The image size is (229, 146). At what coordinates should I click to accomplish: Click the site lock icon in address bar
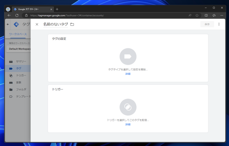click(x=26, y=15)
